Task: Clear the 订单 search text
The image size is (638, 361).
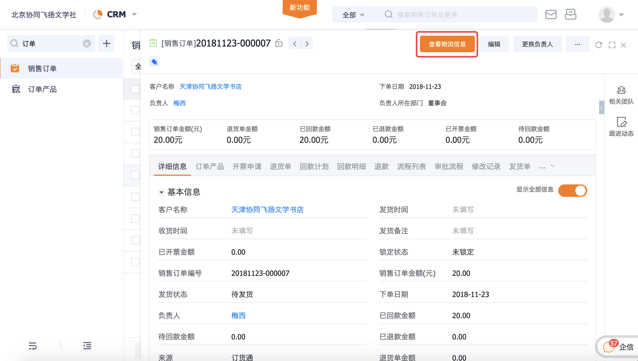Action: pyautogui.click(x=87, y=43)
